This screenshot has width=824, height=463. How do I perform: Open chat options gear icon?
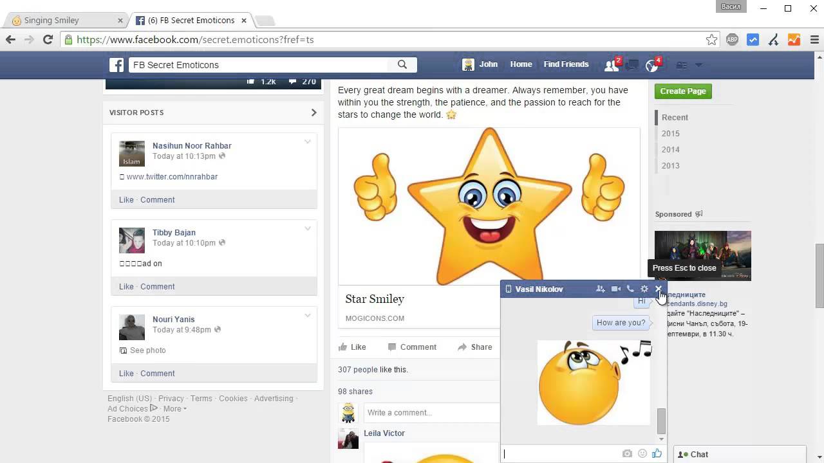[x=644, y=289]
